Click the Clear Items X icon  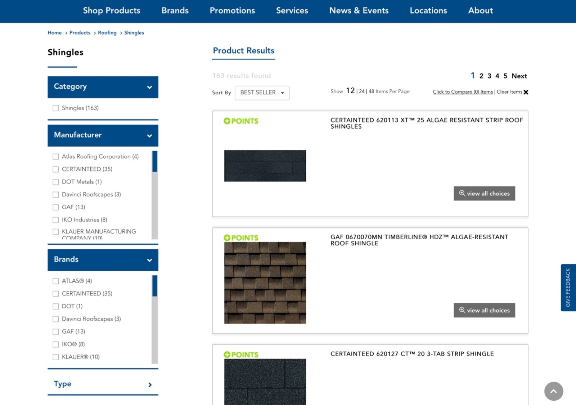click(x=526, y=92)
